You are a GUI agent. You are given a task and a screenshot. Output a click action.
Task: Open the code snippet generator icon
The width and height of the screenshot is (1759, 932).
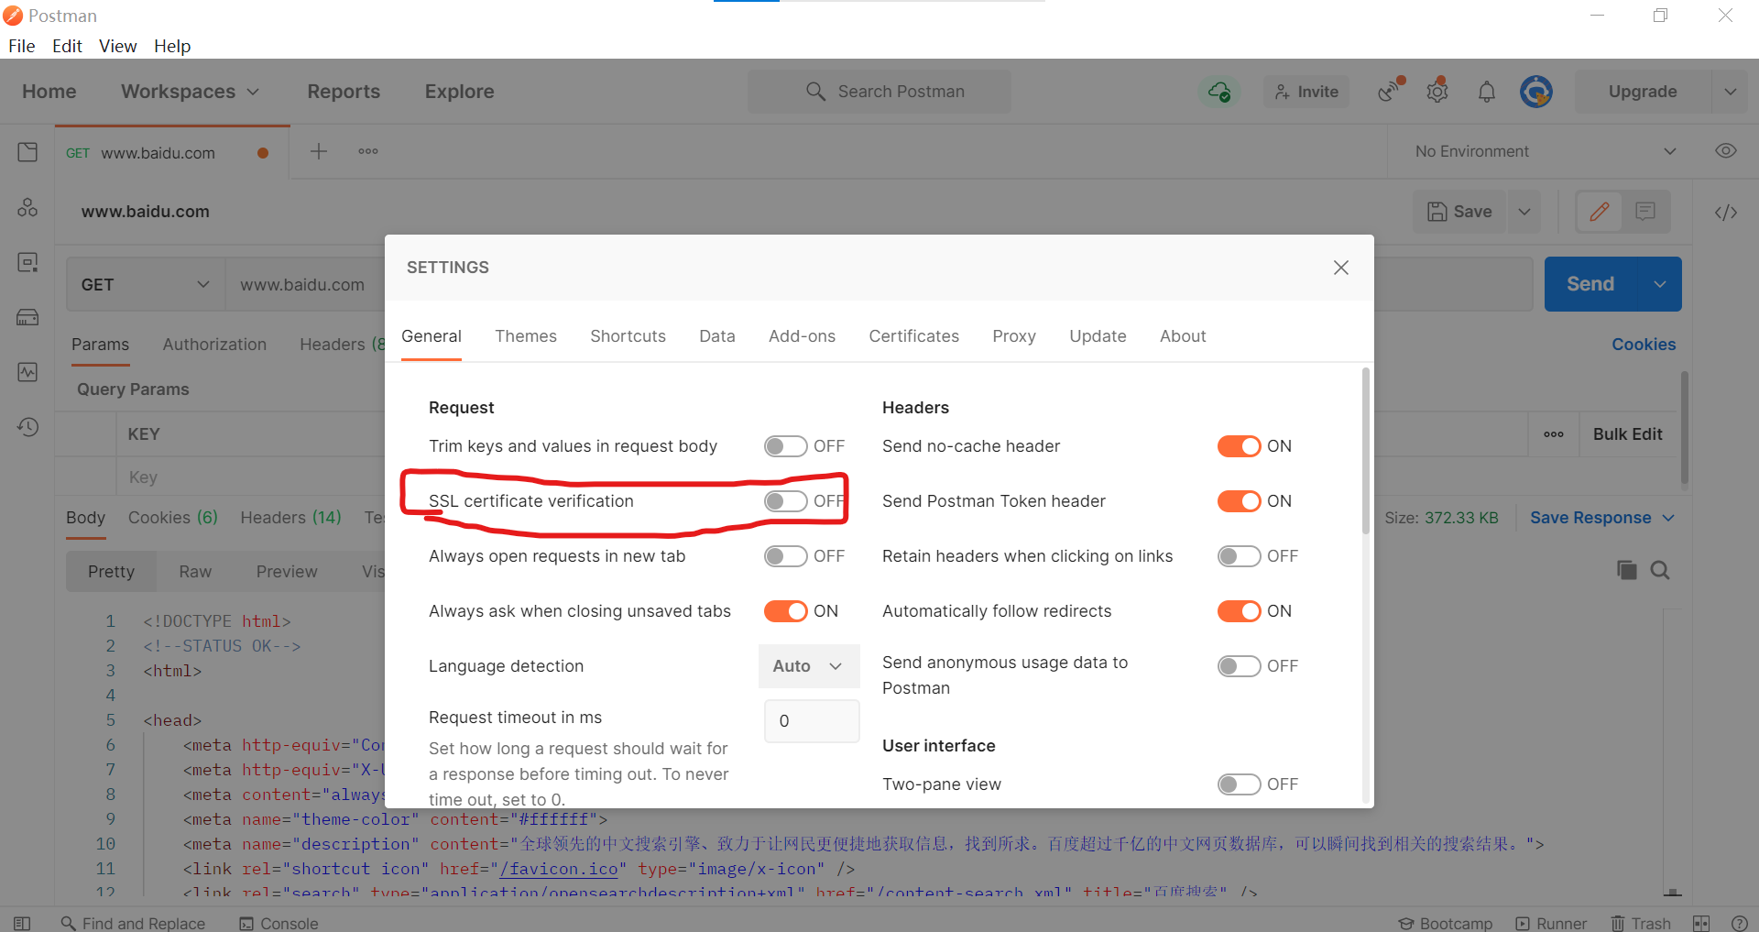pos(1724,212)
